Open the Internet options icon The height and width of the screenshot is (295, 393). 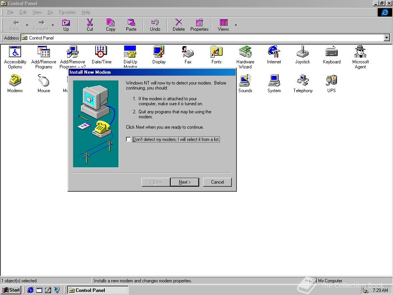274,55
